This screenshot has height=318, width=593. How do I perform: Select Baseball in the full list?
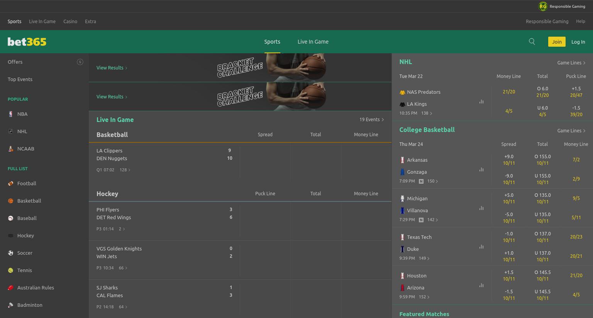27,218
